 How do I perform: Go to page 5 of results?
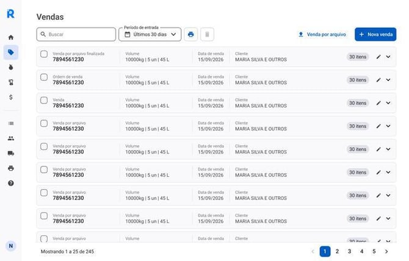(374, 251)
